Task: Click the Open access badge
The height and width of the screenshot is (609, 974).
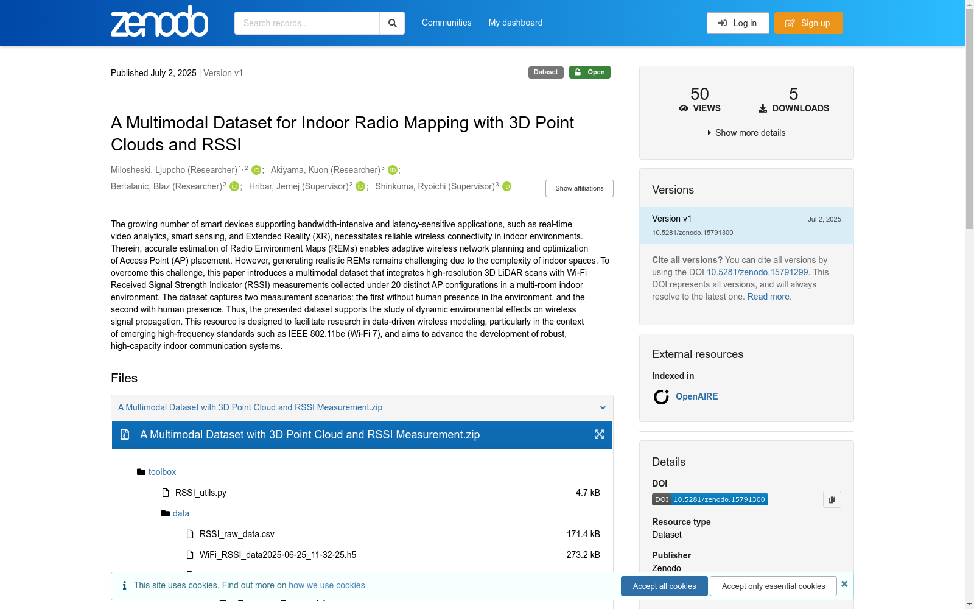Action: pyautogui.click(x=590, y=72)
